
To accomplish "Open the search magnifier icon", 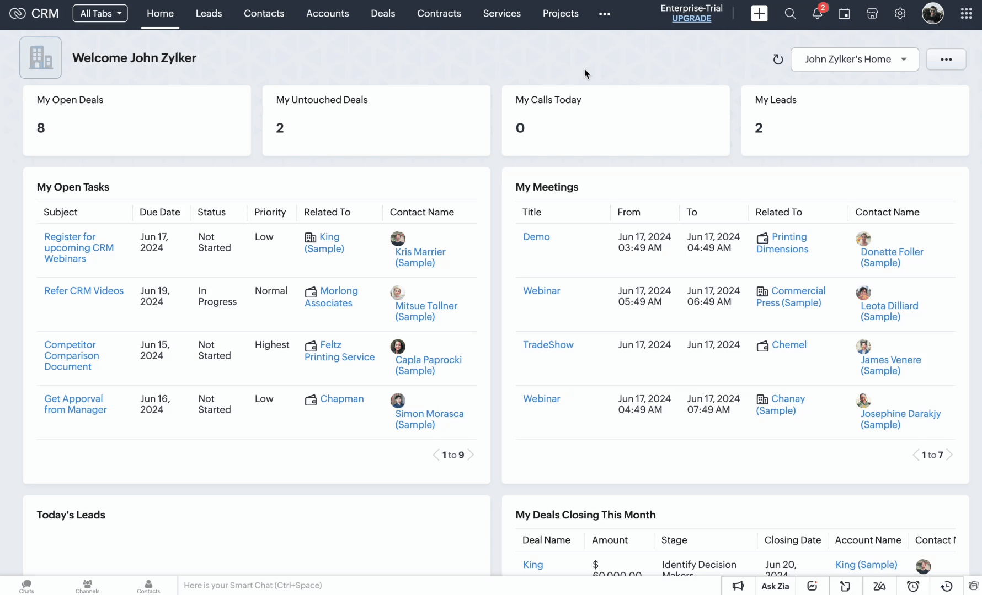I will click(x=790, y=14).
